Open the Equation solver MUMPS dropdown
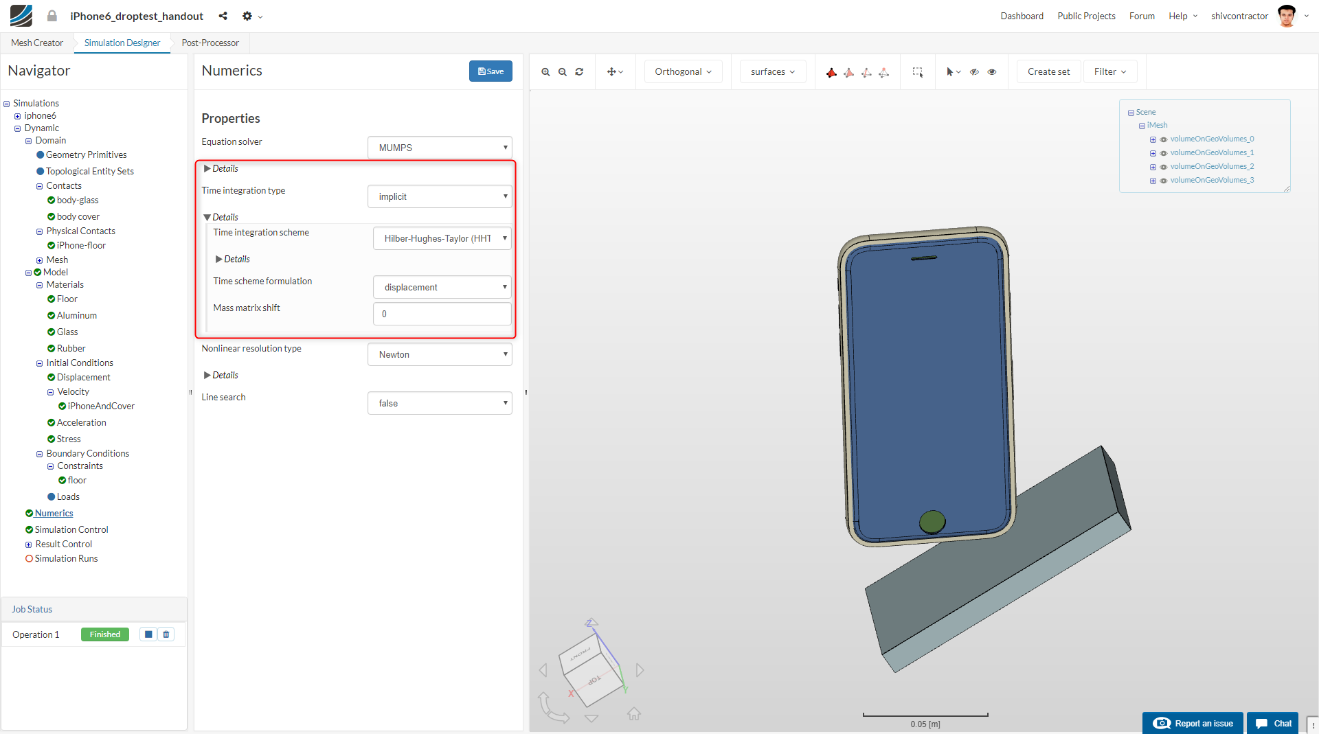Viewport: 1319px width, 734px height. pos(440,148)
